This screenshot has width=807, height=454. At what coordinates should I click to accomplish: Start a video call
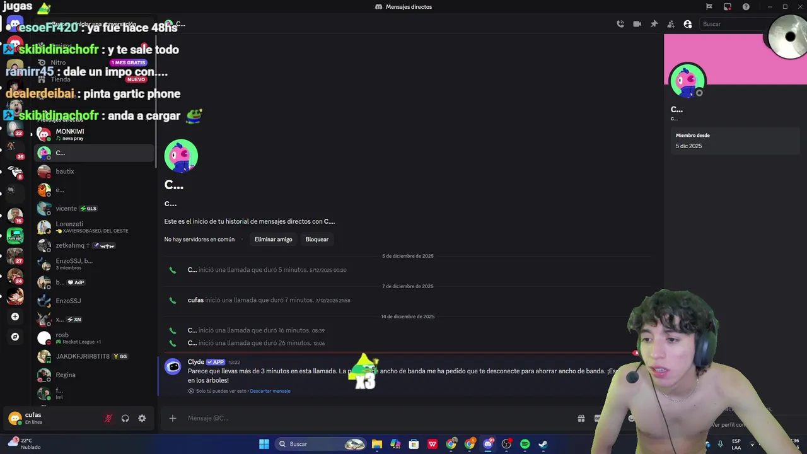point(637,24)
